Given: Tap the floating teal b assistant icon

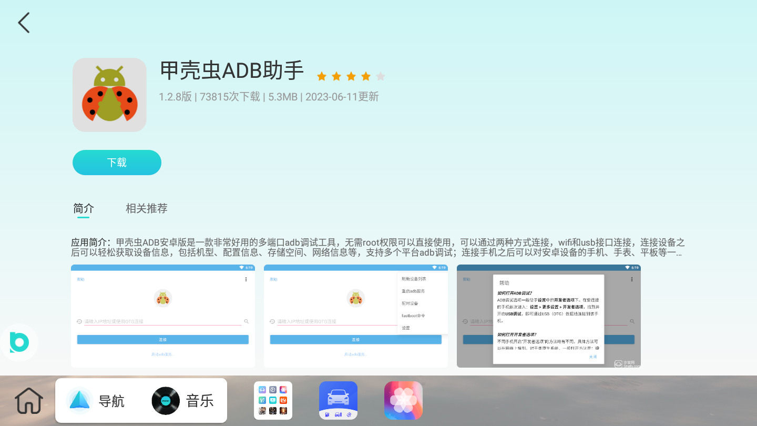Looking at the screenshot, I should 19,342.
